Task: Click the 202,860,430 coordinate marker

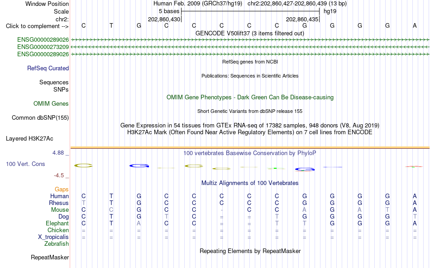Action: (x=164, y=19)
